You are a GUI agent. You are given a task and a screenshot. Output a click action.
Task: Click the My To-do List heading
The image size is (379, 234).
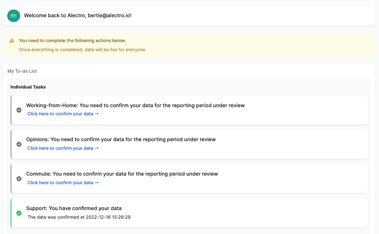point(22,71)
